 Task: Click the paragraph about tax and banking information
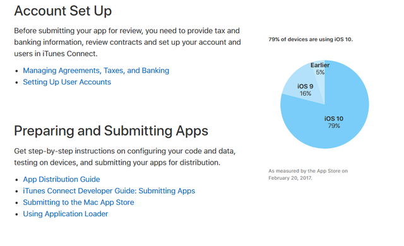pyautogui.click(x=128, y=42)
